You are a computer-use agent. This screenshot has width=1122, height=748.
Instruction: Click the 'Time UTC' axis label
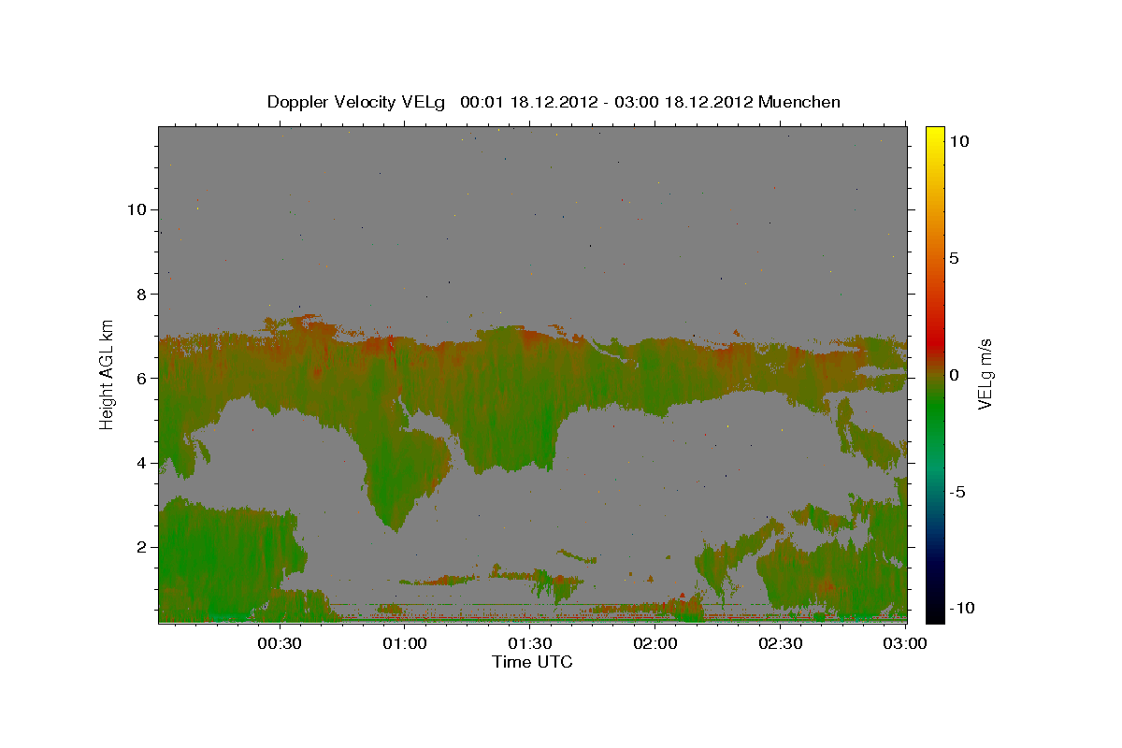(x=532, y=662)
